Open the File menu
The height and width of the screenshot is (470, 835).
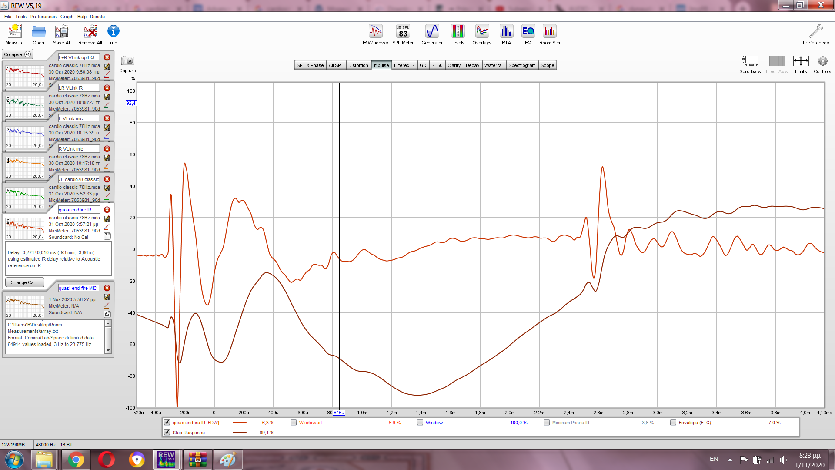pos(8,17)
